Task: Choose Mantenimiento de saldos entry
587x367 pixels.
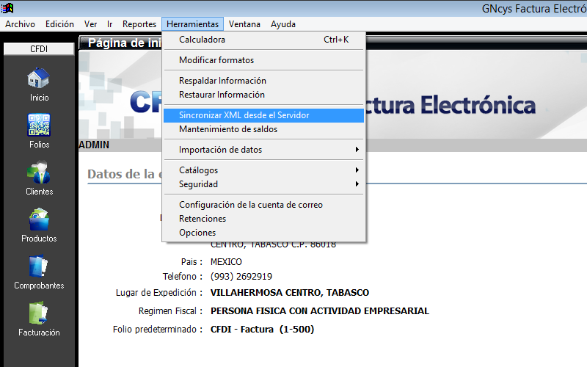Action: 263,129
